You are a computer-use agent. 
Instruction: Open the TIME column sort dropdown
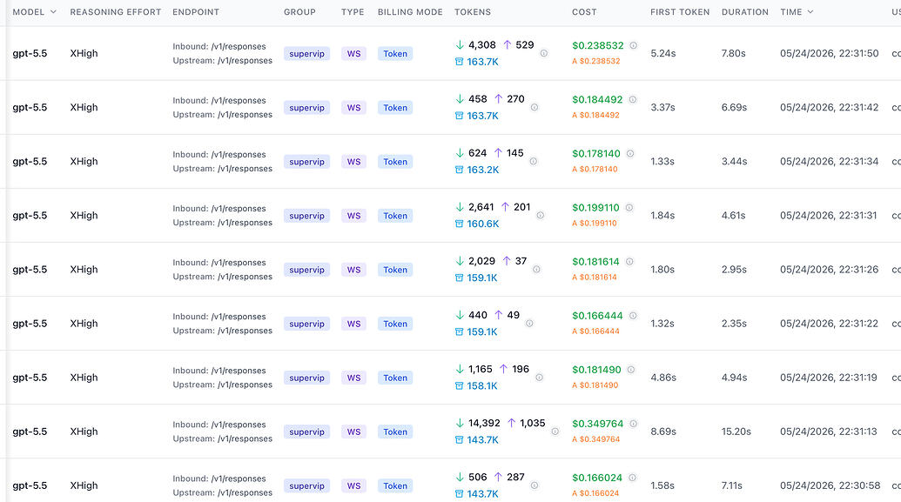click(x=810, y=11)
